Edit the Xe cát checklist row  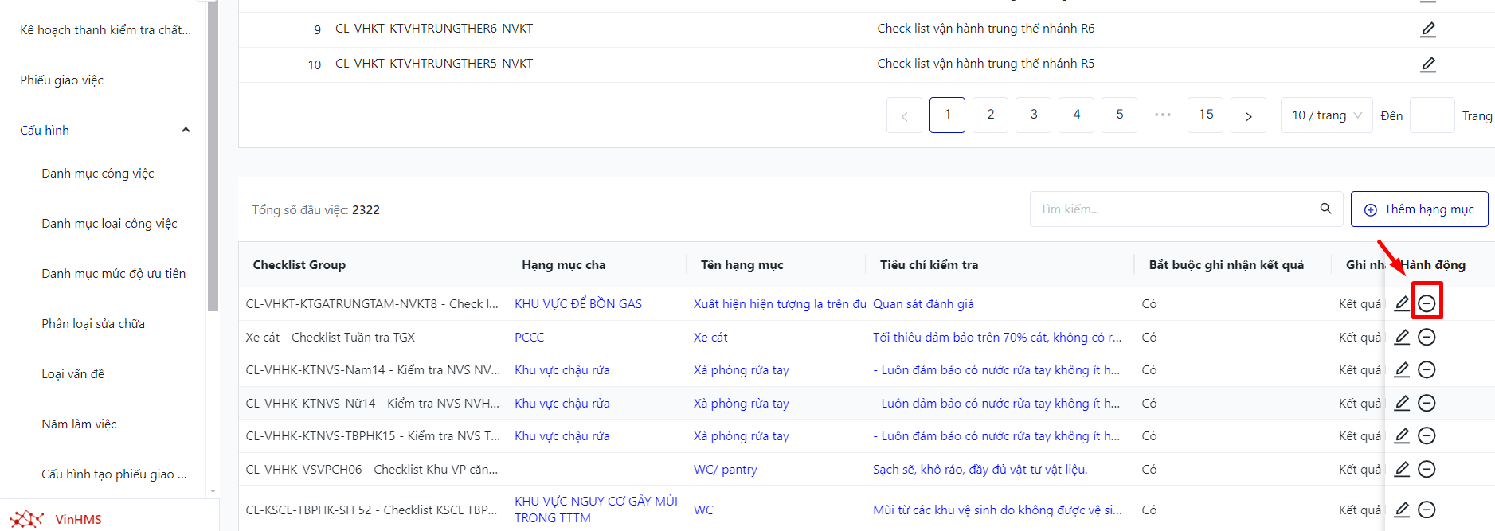pos(1402,338)
